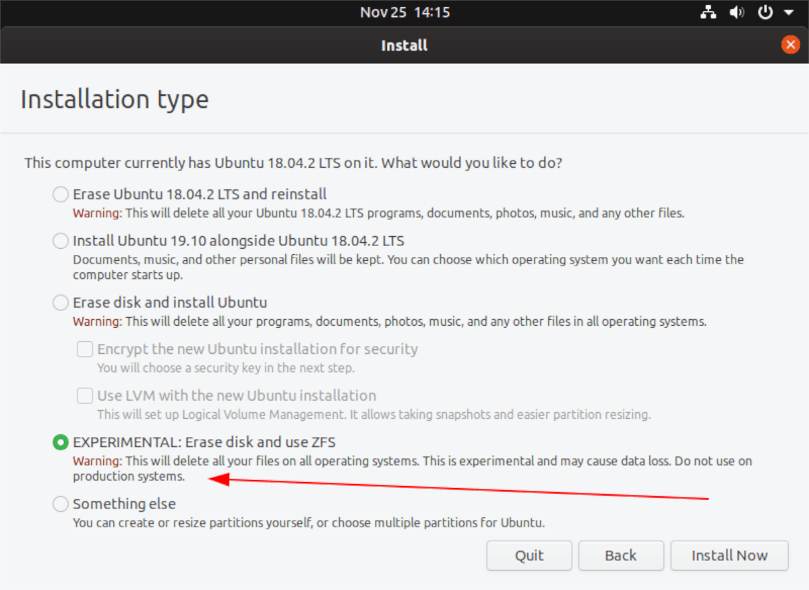The width and height of the screenshot is (809, 590).
Task: Click the "Installation type" heading
Action: [114, 98]
